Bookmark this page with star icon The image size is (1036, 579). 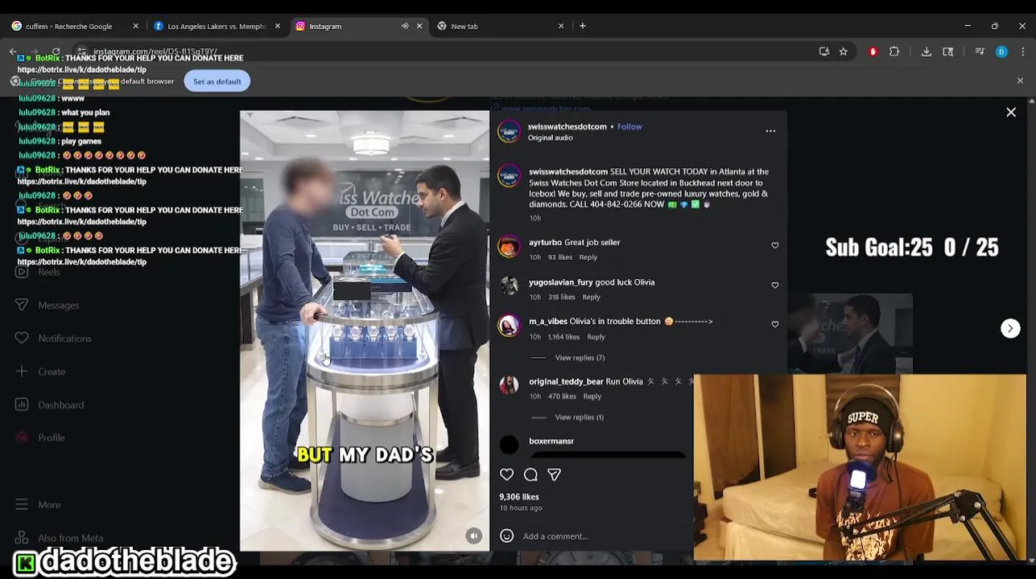pyautogui.click(x=844, y=51)
